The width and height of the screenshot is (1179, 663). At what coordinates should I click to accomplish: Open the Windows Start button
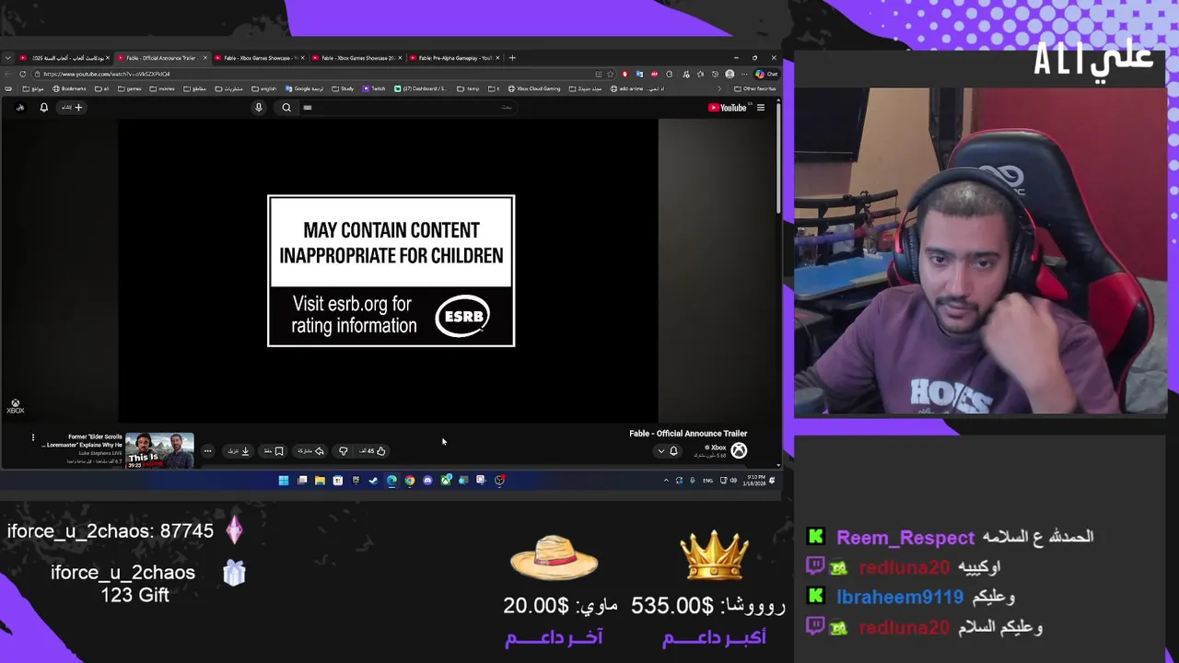[x=284, y=480]
